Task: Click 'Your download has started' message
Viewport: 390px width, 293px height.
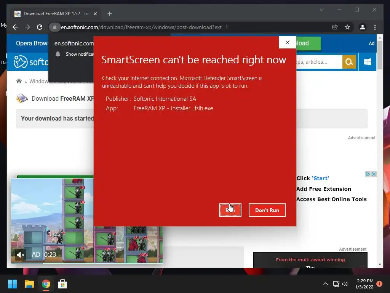Action: click(57, 118)
